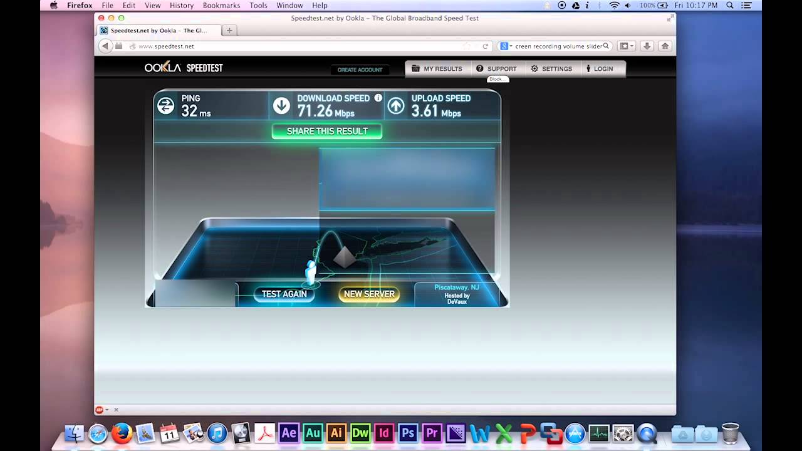802x451 pixels.
Task: Launch QuickTime Player from the Dock
Action: (647, 433)
